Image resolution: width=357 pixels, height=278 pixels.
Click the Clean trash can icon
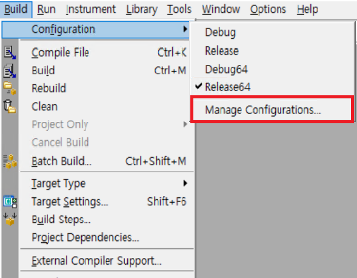point(10,106)
